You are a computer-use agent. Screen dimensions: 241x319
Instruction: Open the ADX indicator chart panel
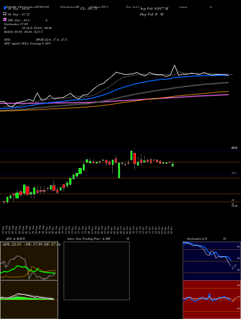pos(29,261)
